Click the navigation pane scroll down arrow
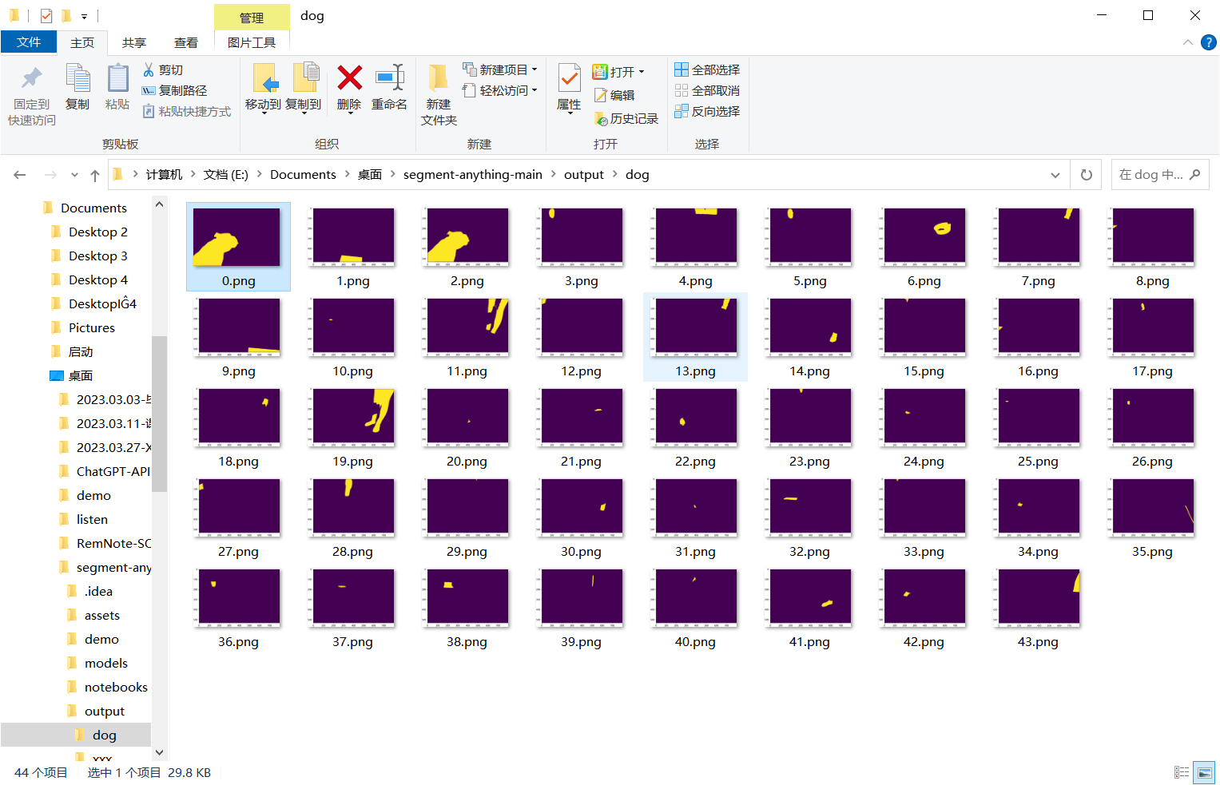The height and width of the screenshot is (785, 1220). pyautogui.click(x=159, y=751)
